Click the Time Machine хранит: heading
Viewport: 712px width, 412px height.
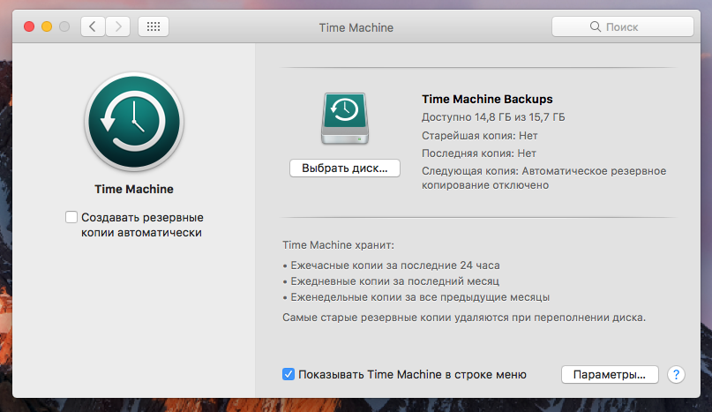click(338, 245)
